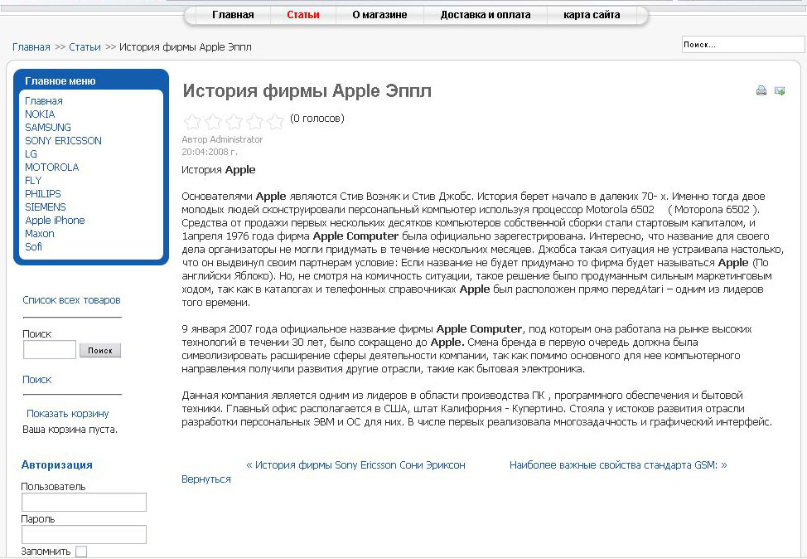This screenshot has width=807, height=559.
Task: Select SIEMENS in the main menu
Action: click(46, 207)
